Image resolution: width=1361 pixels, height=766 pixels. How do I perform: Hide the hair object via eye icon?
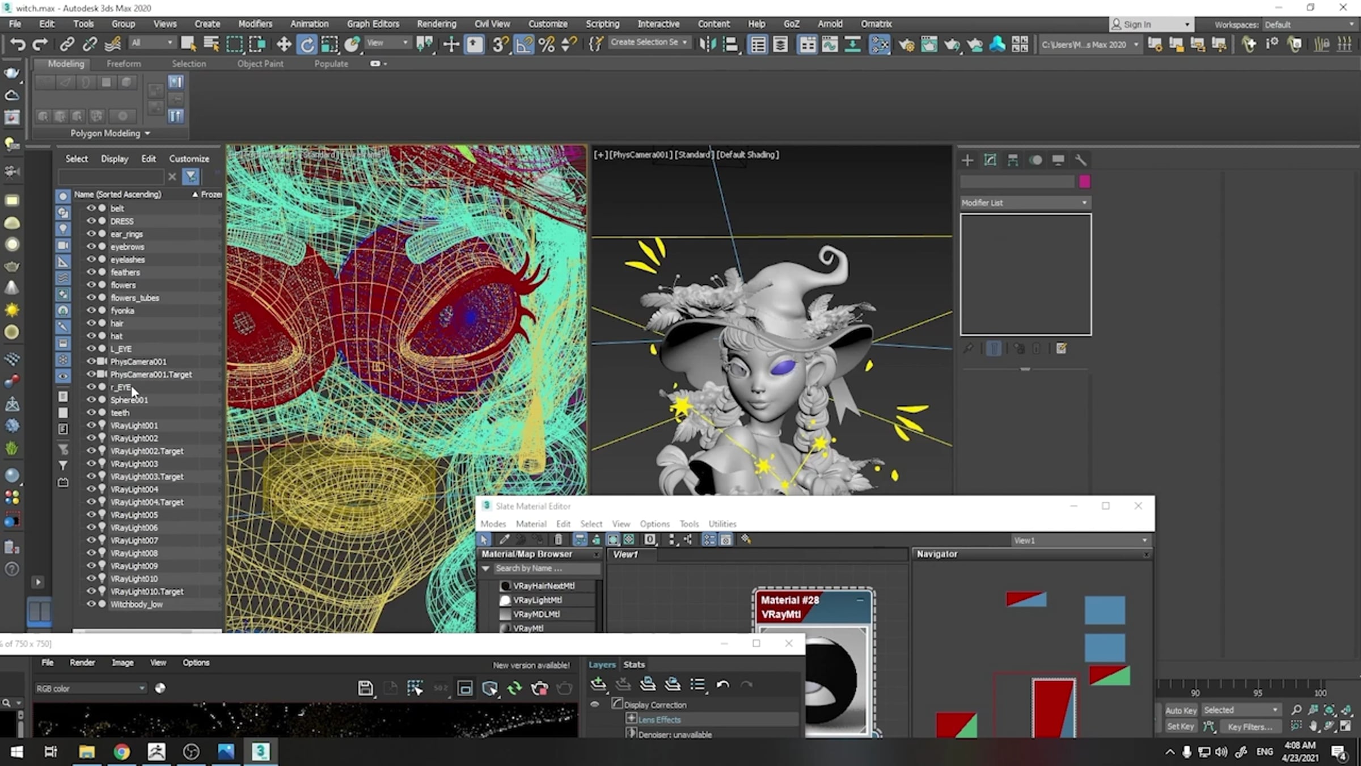coord(91,323)
